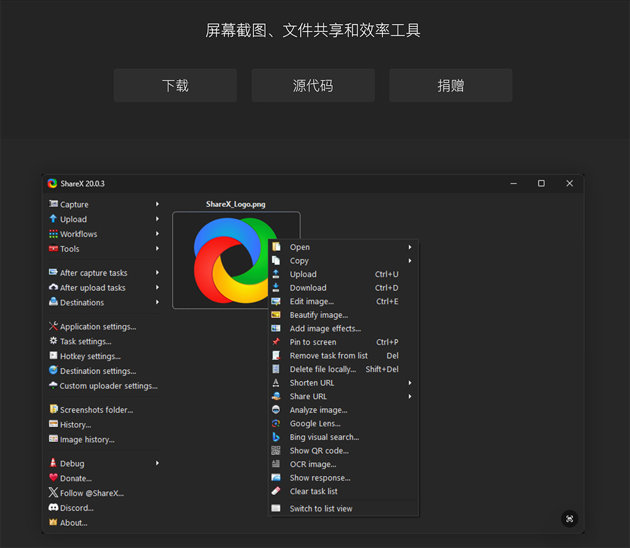Expand the Destinations submenu arrow

[157, 302]
